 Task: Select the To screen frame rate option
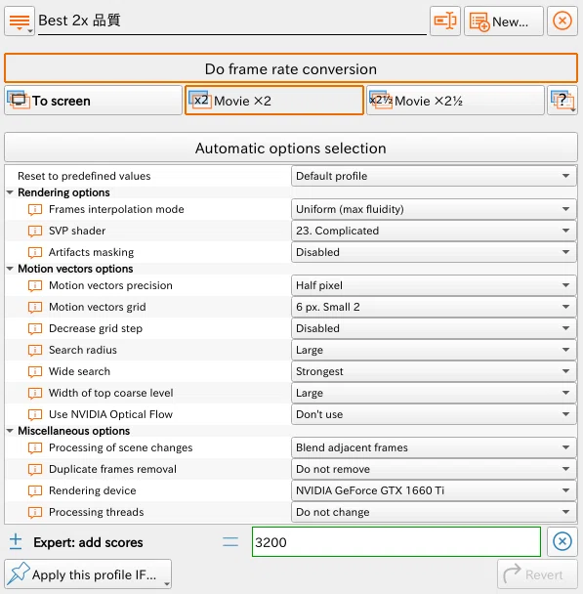(93, 101)
